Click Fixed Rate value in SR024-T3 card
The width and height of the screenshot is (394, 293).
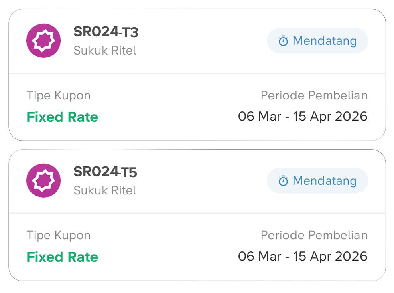click(62, 117)
